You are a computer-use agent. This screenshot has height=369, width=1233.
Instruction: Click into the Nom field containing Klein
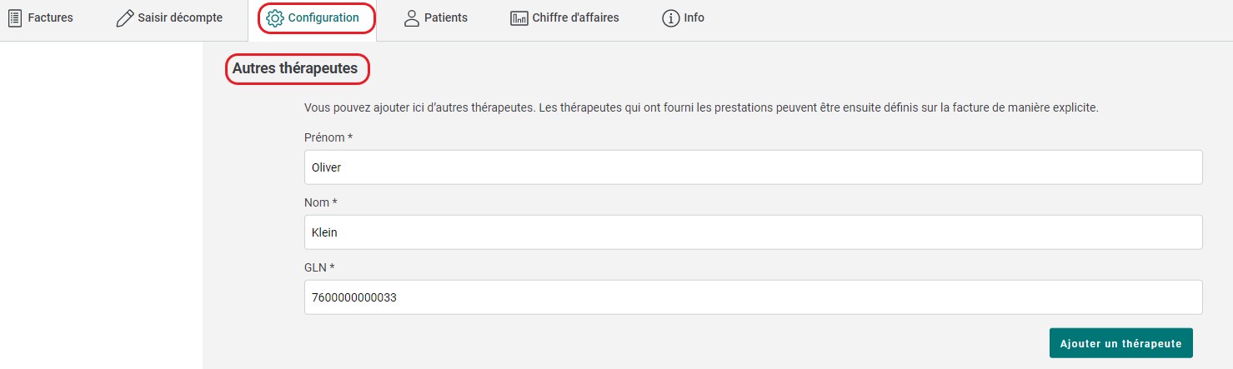754,232
